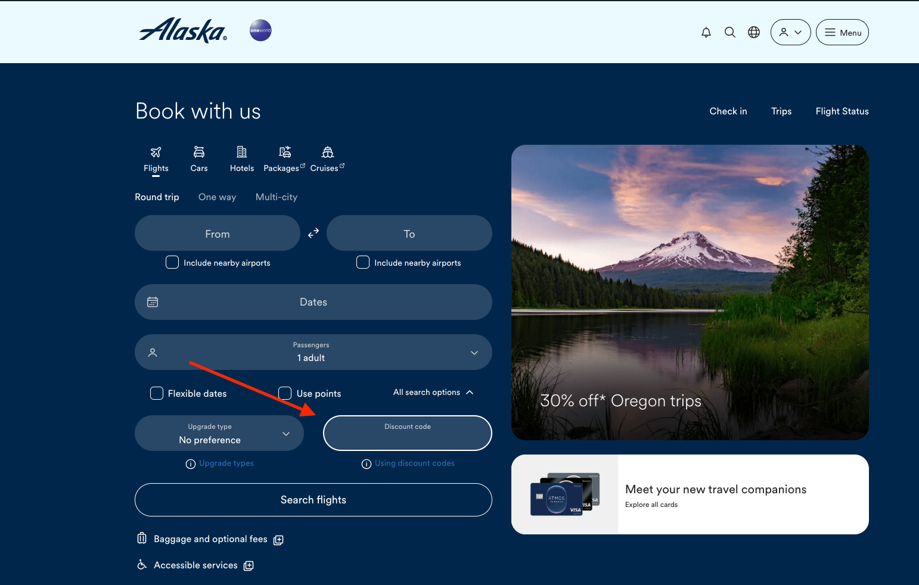Click the globe language icon
This screenshot has height=585, width=919.
(754, 32)
